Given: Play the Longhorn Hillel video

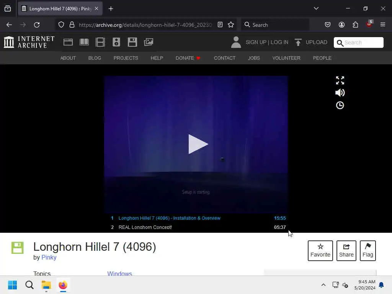Looking at the screenshot, I should [x=198, y=144].
